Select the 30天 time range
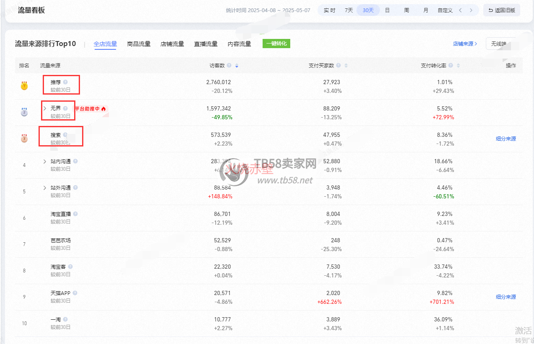 368,10
